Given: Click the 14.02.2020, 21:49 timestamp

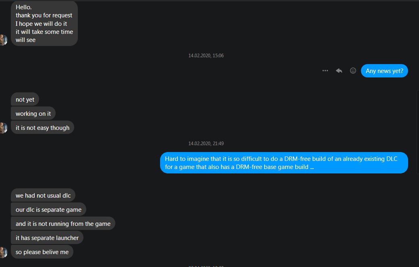Looking at the screenshot, I should 206,144.
